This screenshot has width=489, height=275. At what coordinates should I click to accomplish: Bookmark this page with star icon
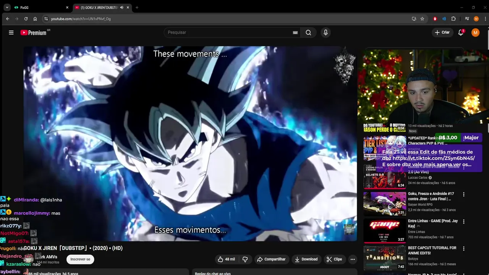tap(422, 19)
